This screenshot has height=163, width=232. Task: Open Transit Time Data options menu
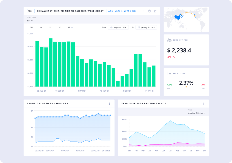coord(109,103)
